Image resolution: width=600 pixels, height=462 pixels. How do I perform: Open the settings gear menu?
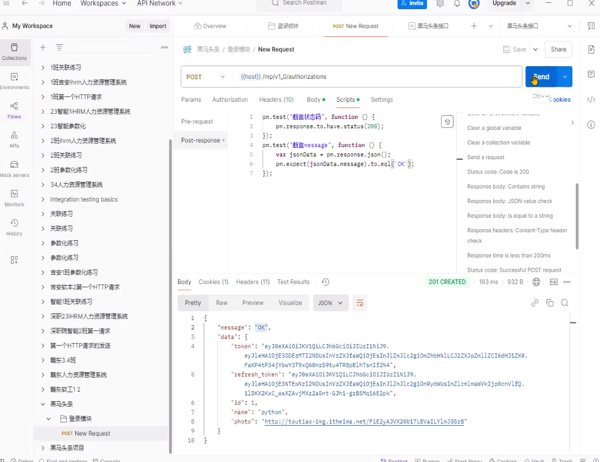point(440,3)
